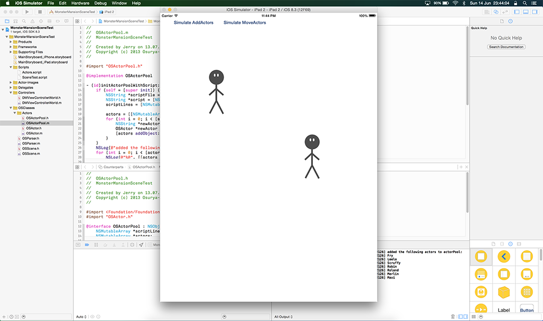Viewport: 543px width, 321px height.
Task: Open the Issue navigator warning icon
Action: pos(32,21)
